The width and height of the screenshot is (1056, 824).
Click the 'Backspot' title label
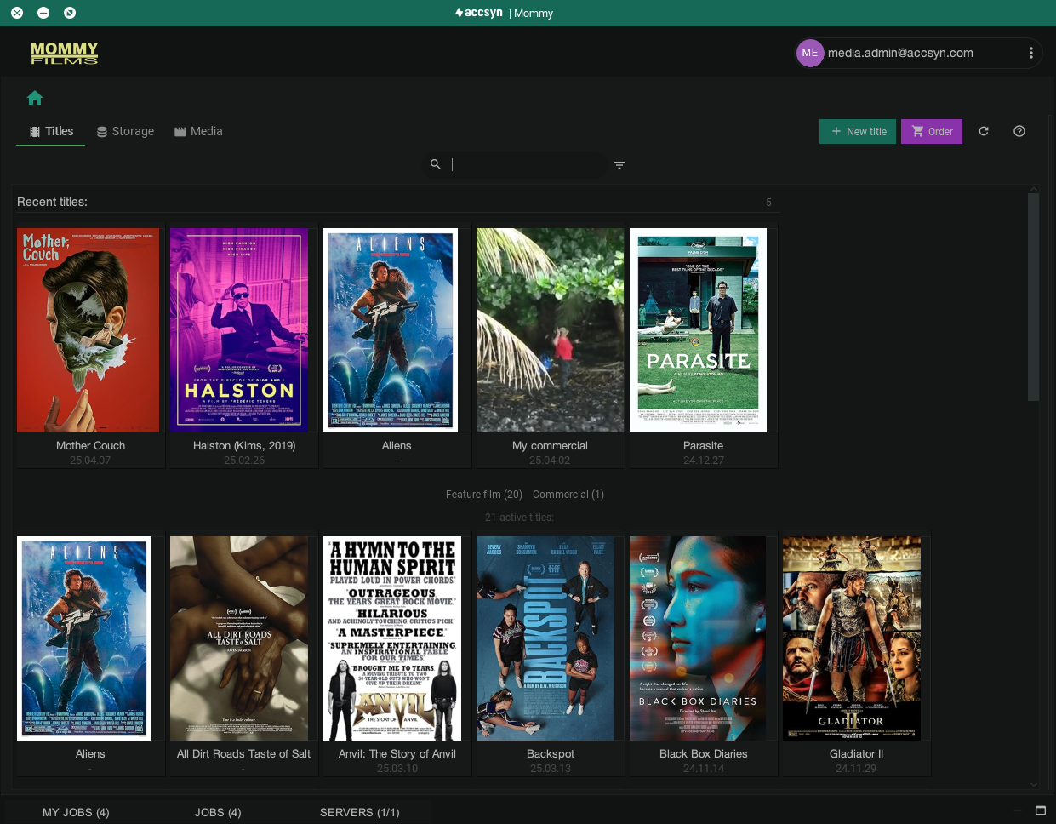coord(550,754)
